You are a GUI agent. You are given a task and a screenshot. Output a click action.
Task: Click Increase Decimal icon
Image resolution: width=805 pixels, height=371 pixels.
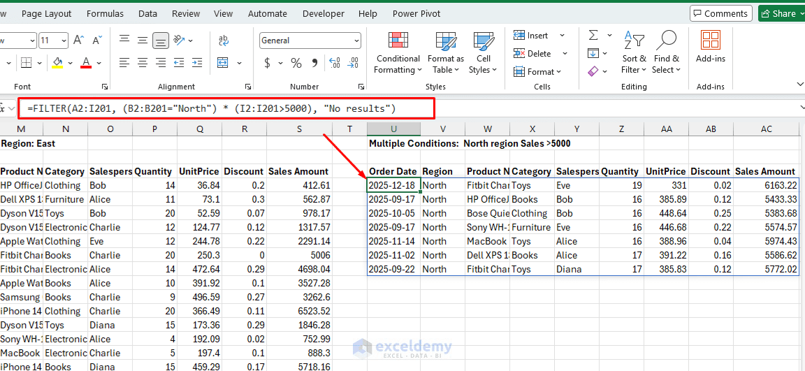(x=334, y=63)
